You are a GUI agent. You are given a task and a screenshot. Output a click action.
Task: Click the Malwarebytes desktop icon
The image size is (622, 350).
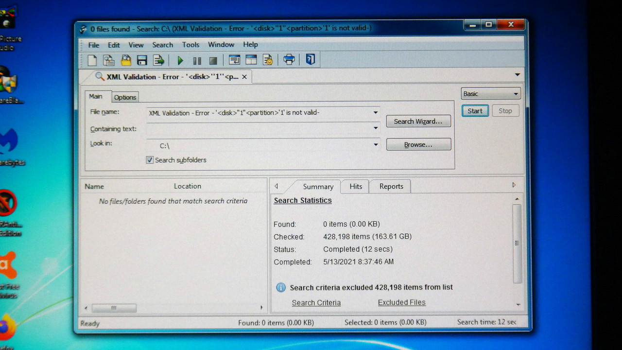pos(8,141)
